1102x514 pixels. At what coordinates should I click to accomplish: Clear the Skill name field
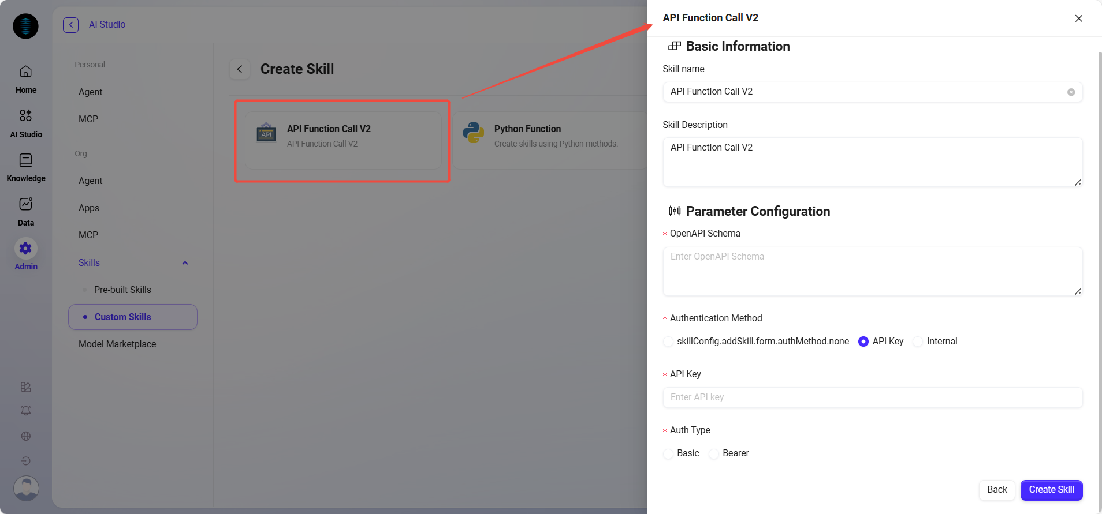pos(1071,92)
